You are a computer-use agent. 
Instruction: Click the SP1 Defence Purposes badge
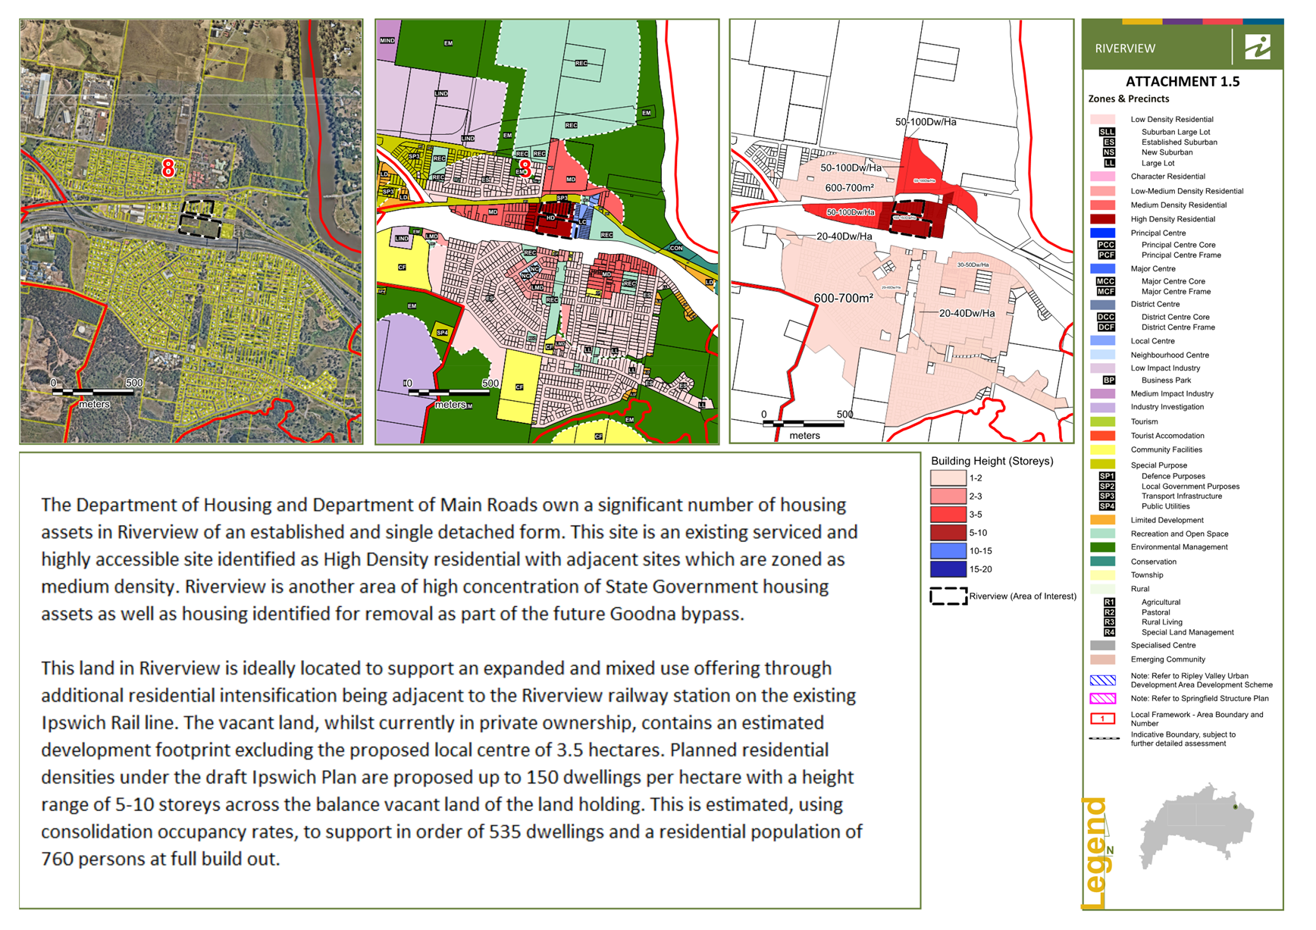[x=1107, y=476]
